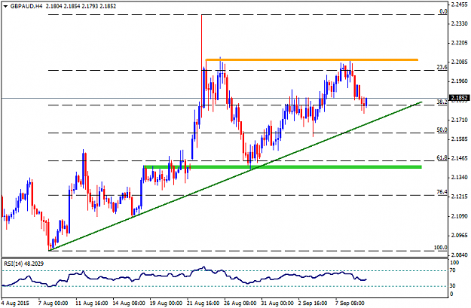Click the 2.0965 price scale value

(x=460, y=236)
